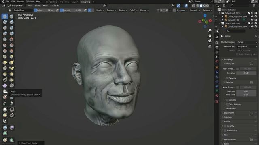Open the Tool properties tab
Screen dimensions: 259x145
pyautogui.click(x=217, y=37)
